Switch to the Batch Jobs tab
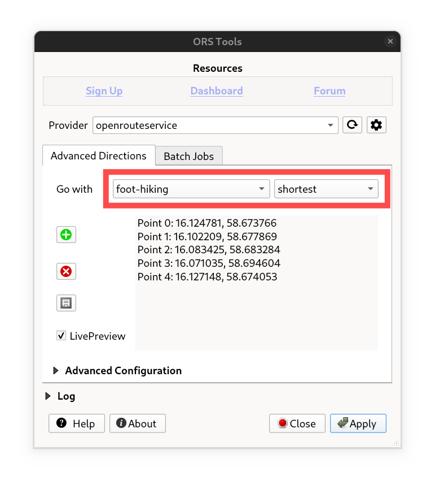The height and width of the screenshot is (485, 435). pyautogui.click(x=188, y=157)
